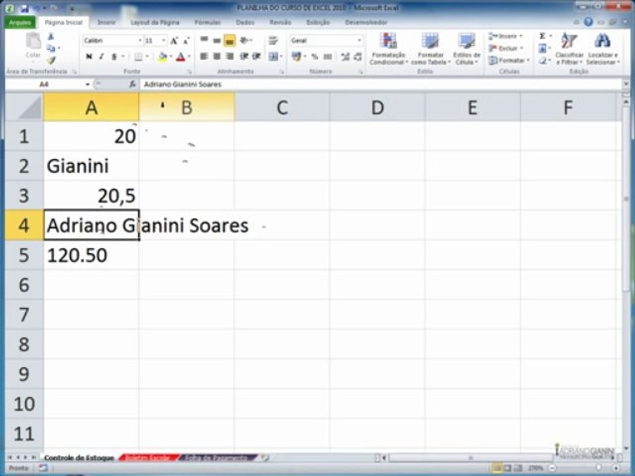The image size is (635, 476).
Task: Click the Undo arrow in quick access toolbar
Action: pos(37,8)
